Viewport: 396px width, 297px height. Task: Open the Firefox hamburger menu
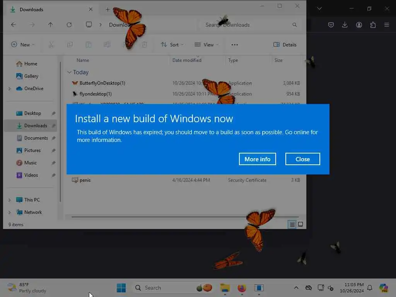(387, 25)
